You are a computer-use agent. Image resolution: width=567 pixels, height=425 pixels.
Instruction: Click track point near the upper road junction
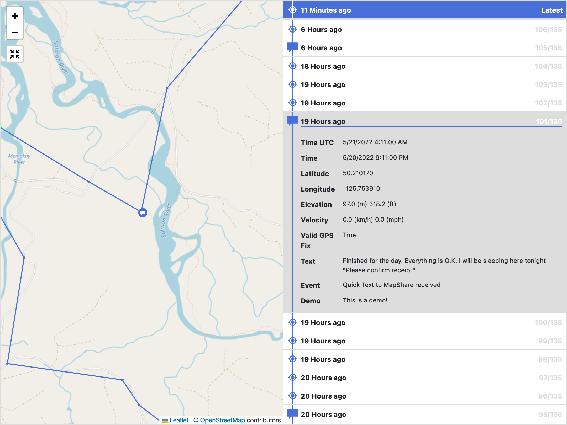coord(167,88)
